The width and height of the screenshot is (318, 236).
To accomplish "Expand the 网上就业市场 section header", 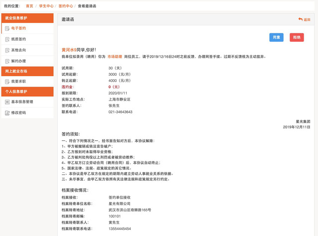I will click(26, 71).
